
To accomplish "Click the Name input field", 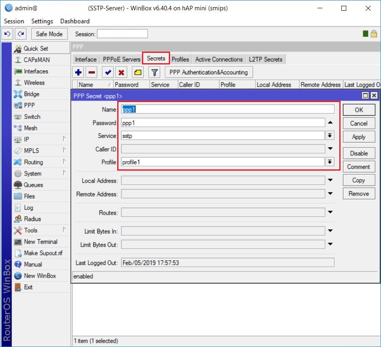I will click(228, 109).
